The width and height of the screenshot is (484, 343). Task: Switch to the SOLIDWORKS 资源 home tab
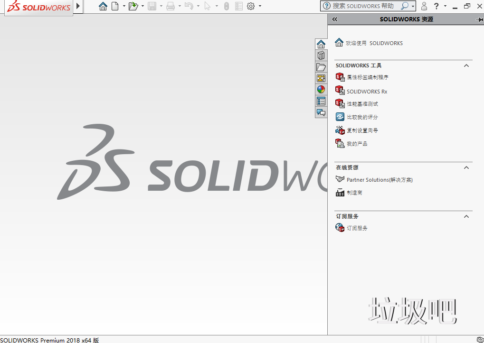(321, 43)
